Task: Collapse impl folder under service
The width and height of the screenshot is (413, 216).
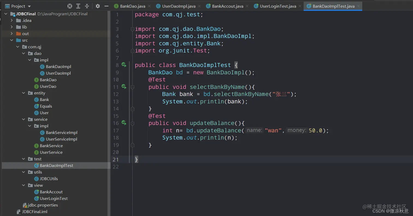Action: [x=29, y=126]
